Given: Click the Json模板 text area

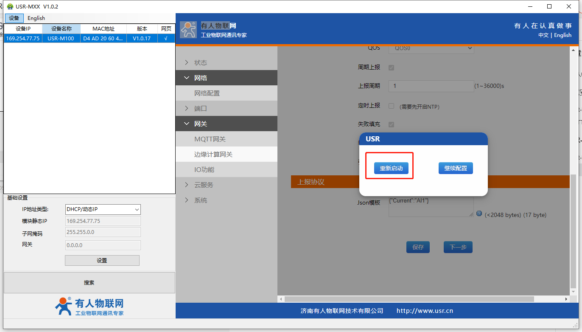Looking at the screenshot, I should (x=431, y=206).
